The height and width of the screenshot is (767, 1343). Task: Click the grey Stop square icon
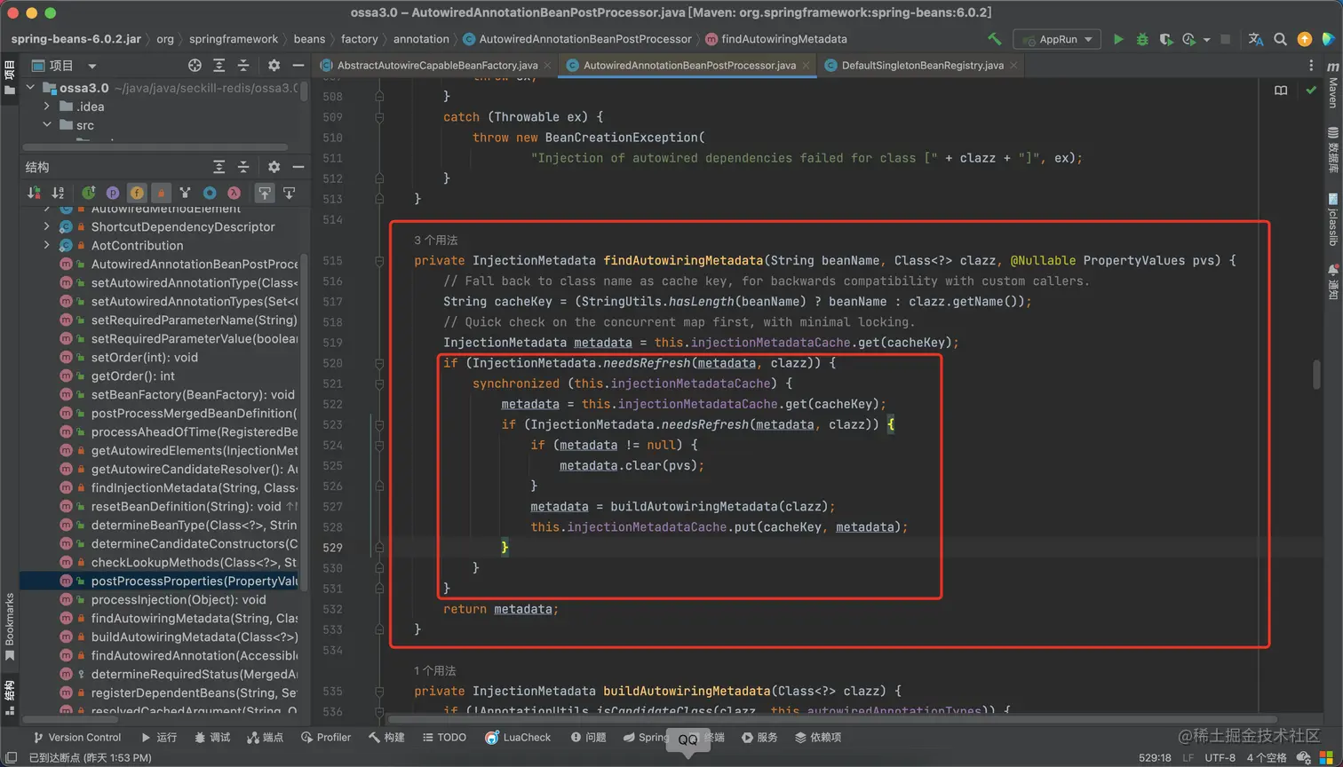(x=1226, y=39)
